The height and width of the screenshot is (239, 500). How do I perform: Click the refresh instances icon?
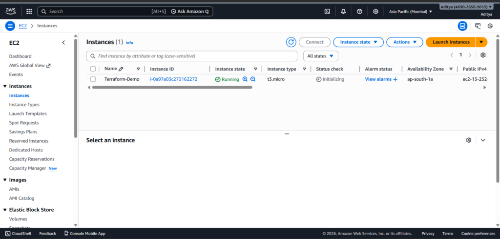point(291,42)
